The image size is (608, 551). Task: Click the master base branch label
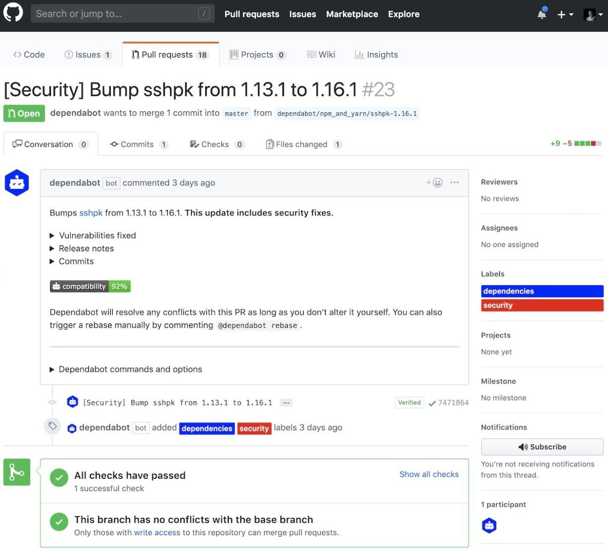(236, 114)
